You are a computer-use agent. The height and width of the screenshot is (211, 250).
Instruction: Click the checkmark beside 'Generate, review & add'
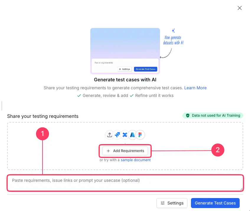tap(79, 95)
